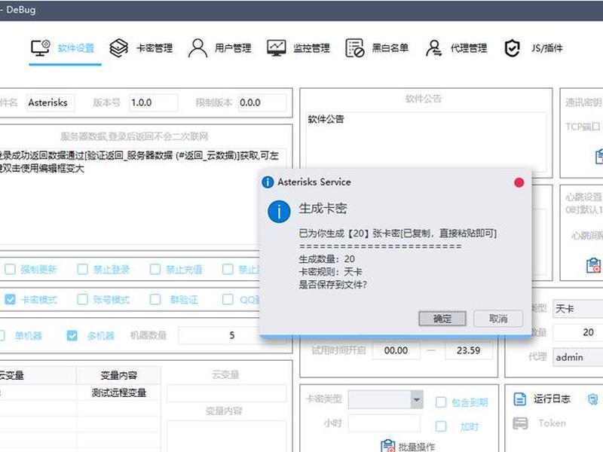This screenshot has width=603, height=452.
Task: Click the version number field 1.0.0
Action: pyautogui.click(x=154, y=102)
